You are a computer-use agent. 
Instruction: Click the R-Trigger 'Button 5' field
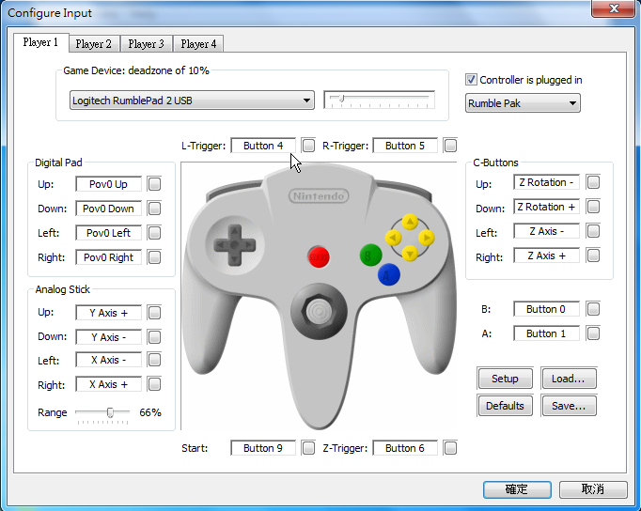pos(405,146)
